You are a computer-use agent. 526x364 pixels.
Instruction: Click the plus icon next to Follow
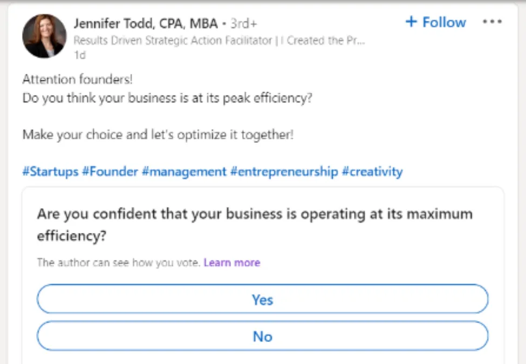(x=412, y=22)
